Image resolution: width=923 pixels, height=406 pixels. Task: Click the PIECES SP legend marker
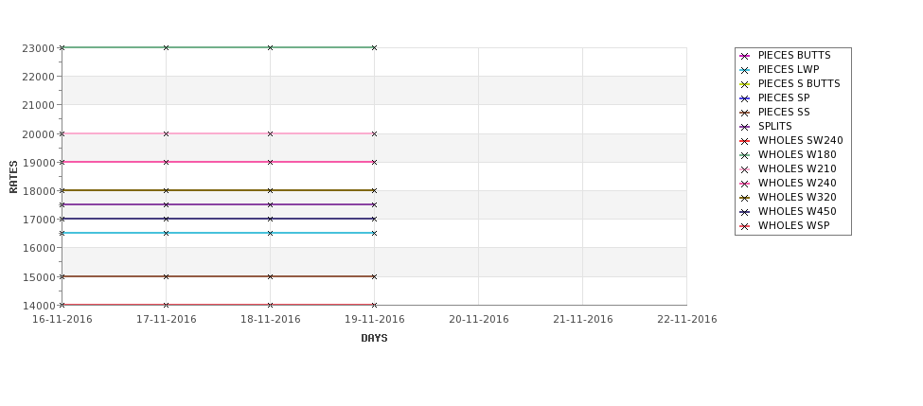(745, 98)
